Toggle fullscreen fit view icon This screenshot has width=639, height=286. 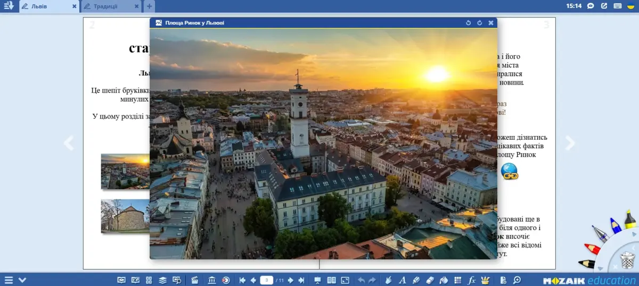point(345,280)
